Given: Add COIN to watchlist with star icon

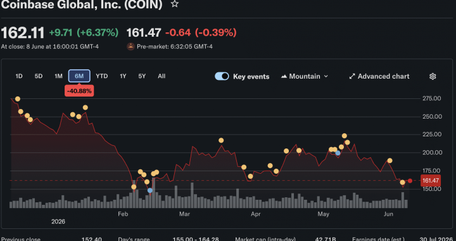Looking at the screenshot, I should (x=175, y=4).
